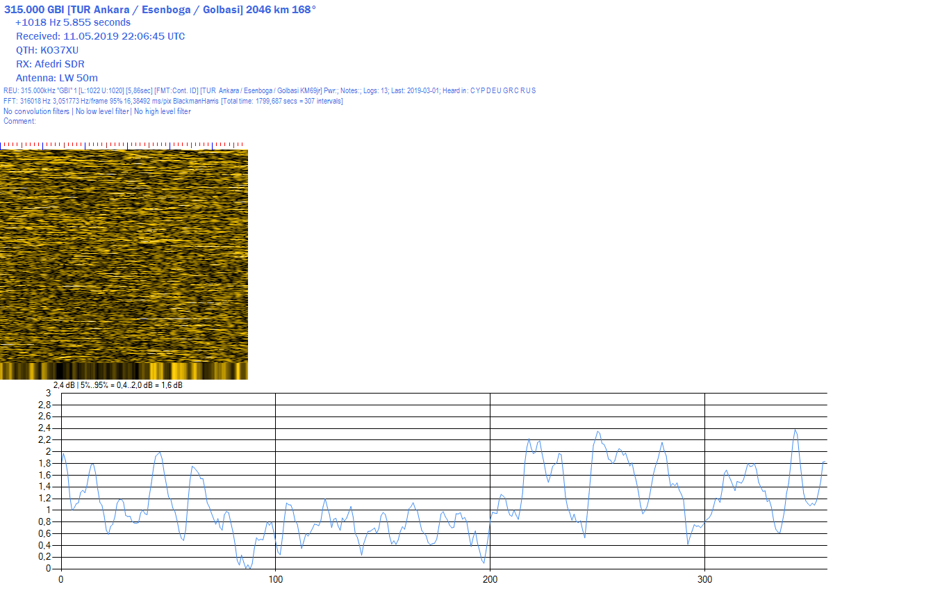Screen dimensions: 949x591
Task: Click the "1,4" y-axis label
Action: (x=44, y=487)
